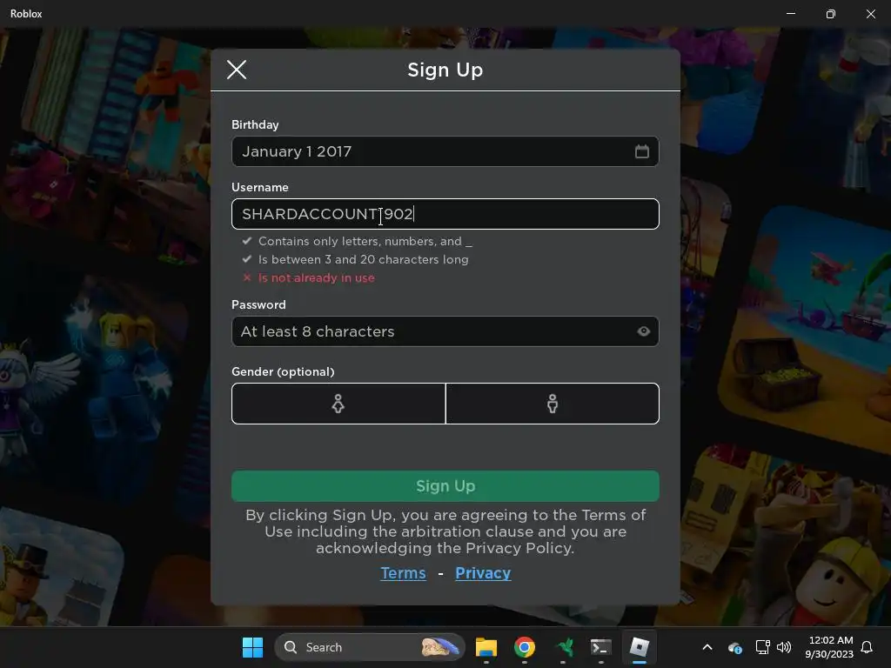Open the Windows Start menu

click(252, 647)
